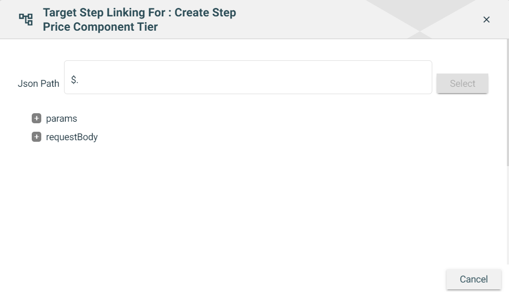Focus the Json Path text field
The width and height of the screenshot is (509, 292).
click(x=248, y=77)
